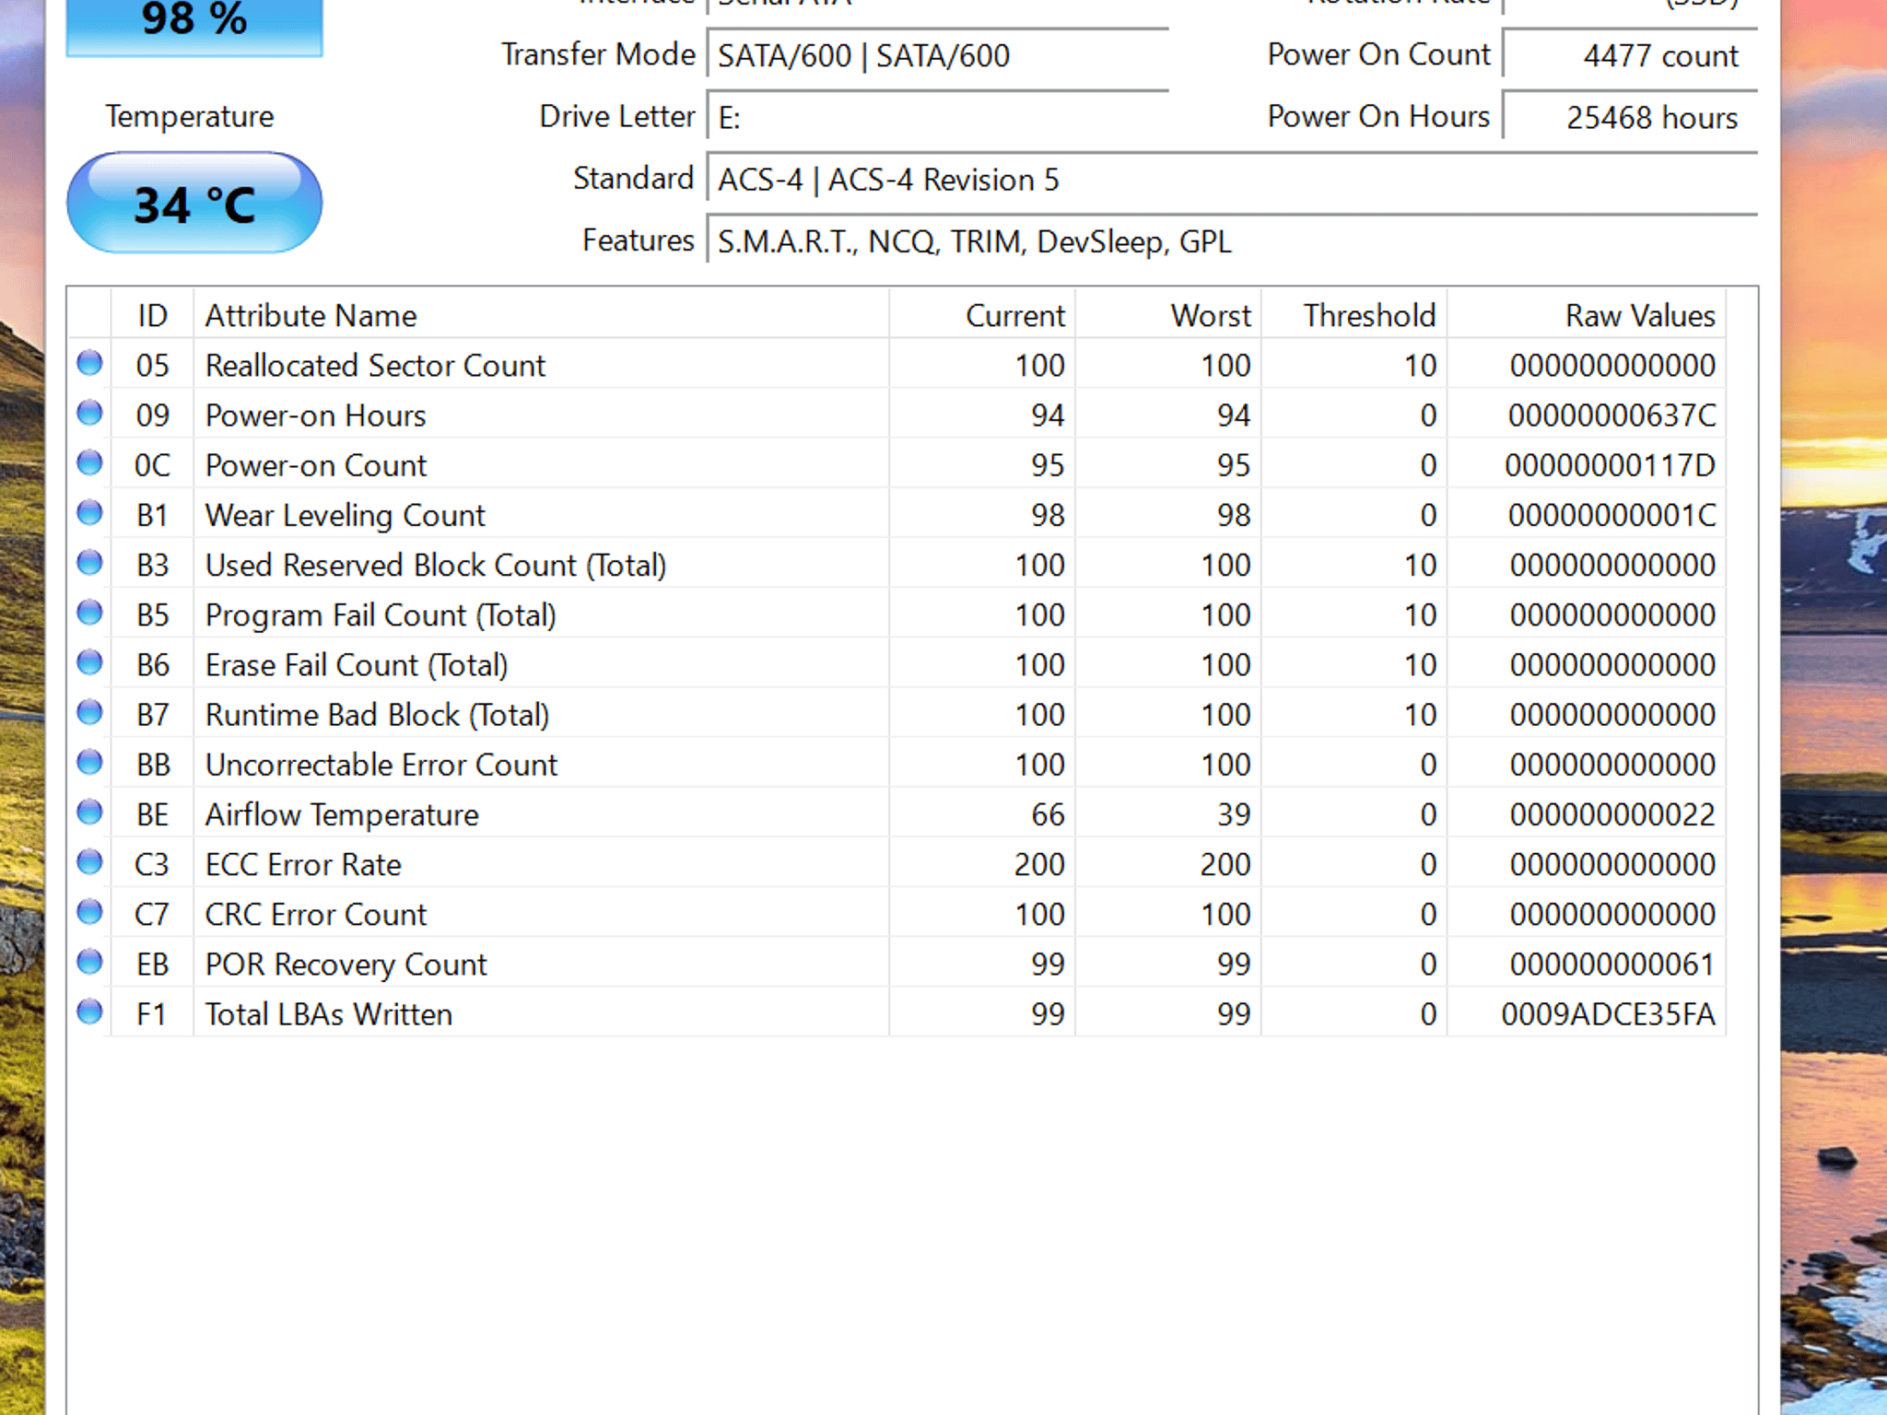Click raw value 0000000637C

pyautogui.click(x=1612, y=415)
